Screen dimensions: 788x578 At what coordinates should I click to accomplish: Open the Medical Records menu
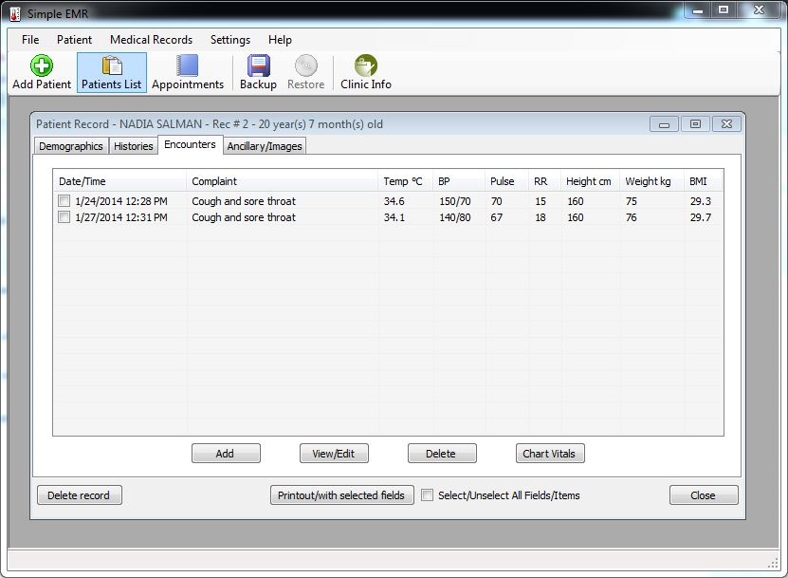coord(152,40)
